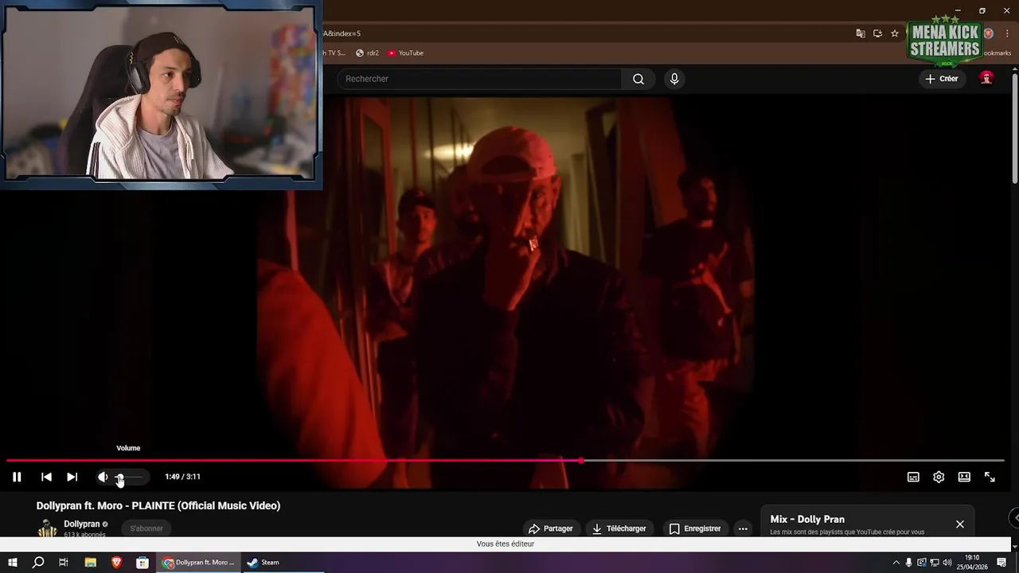Close the Mix - Dolly Pran panel

tap(960, 524)
